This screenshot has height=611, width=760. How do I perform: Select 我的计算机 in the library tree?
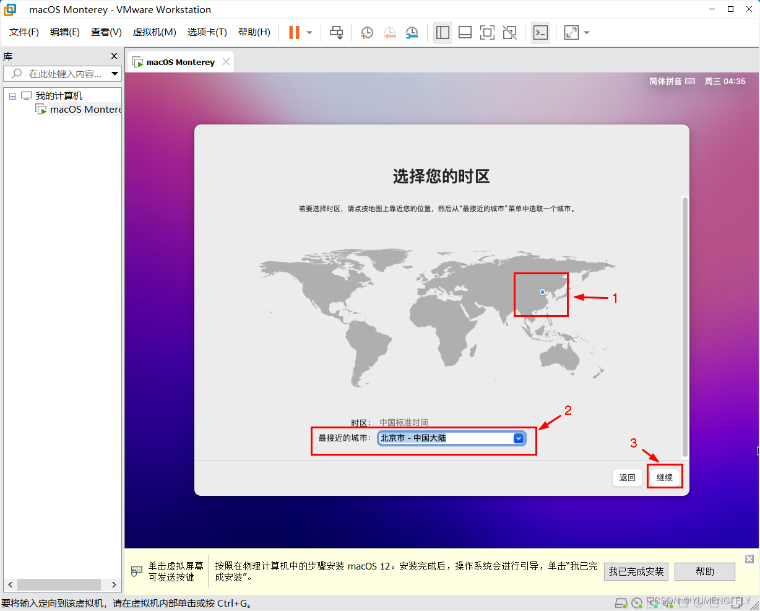coord(59,96)
